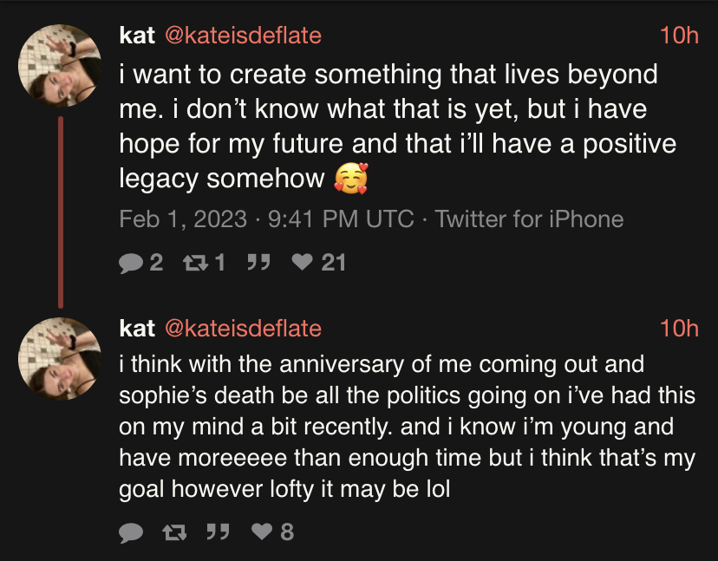Click the display name "kat" on the second tweet
The width and height of the screenshot is (718, 561).
tap(136, 329)
